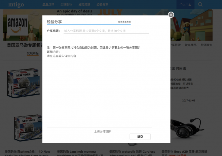Open 美国购物 waterpik 洁碧 Cordless product title

pyautogui.click(x=132, y=153)
